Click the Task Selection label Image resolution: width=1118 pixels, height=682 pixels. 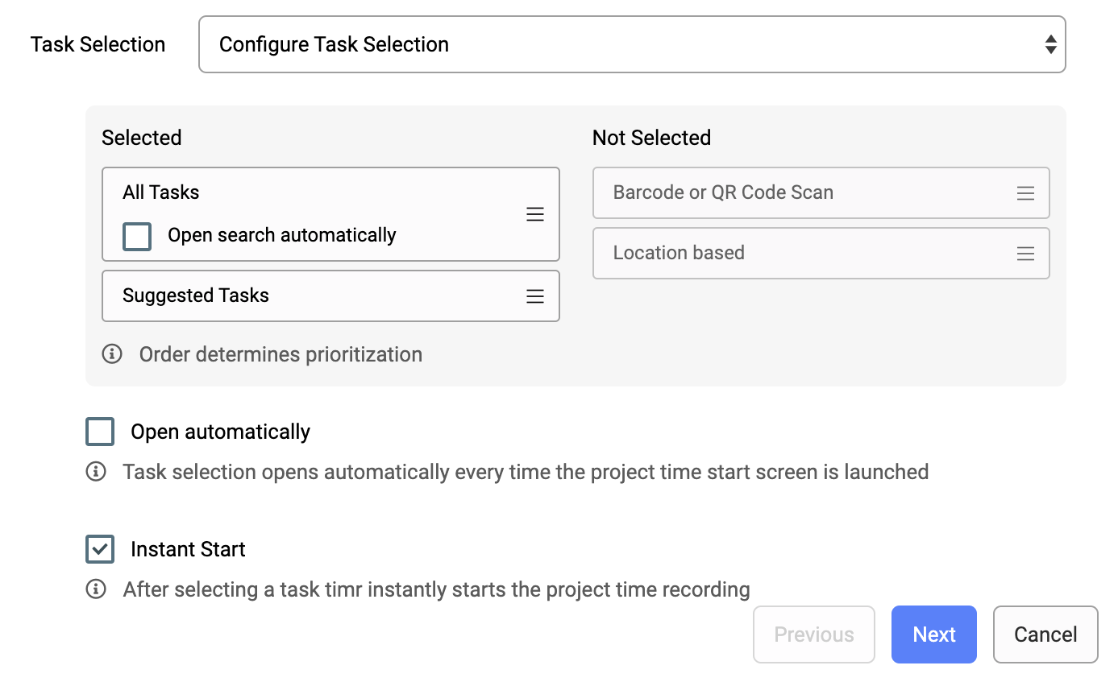tap(98, 44)
